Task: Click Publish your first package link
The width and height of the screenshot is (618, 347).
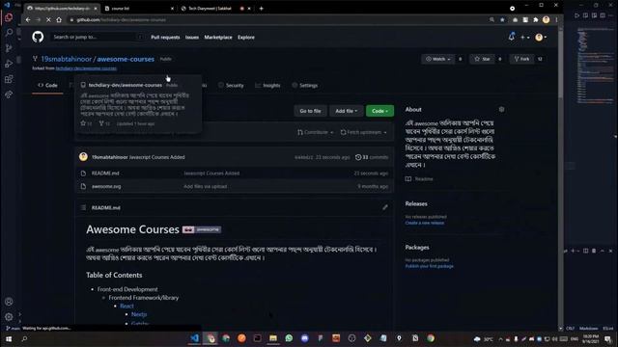Action: pos(429,266)
